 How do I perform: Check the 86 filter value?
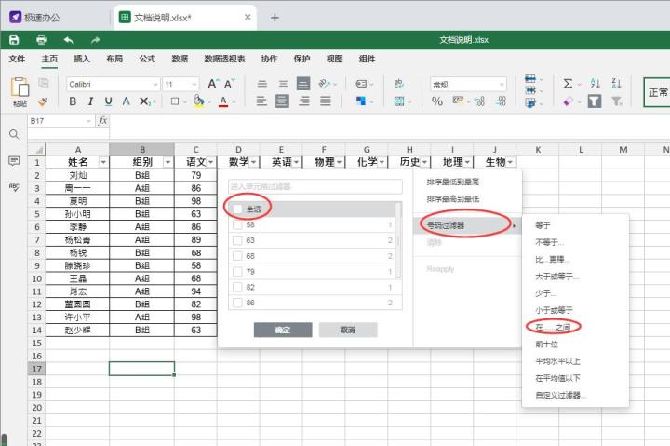(237, 303)
